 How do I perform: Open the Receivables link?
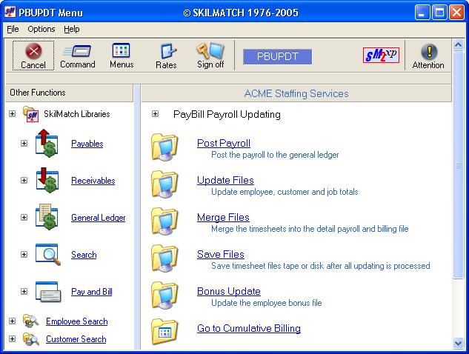pyautogui.click(x=93, y=181)
